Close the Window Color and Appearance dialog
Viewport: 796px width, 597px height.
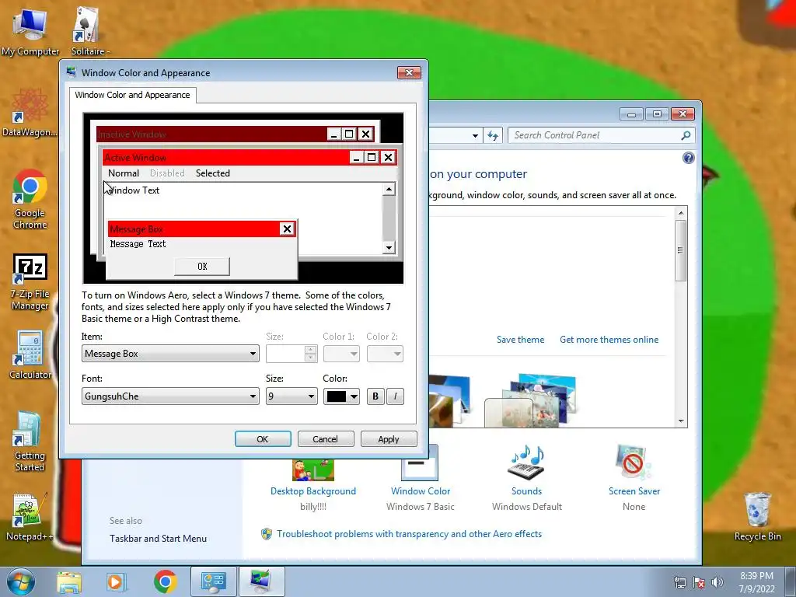409,72
